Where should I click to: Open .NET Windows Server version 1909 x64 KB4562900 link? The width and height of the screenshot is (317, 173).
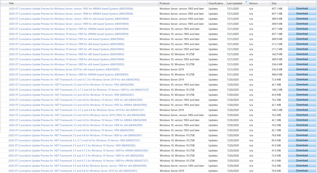77,166
